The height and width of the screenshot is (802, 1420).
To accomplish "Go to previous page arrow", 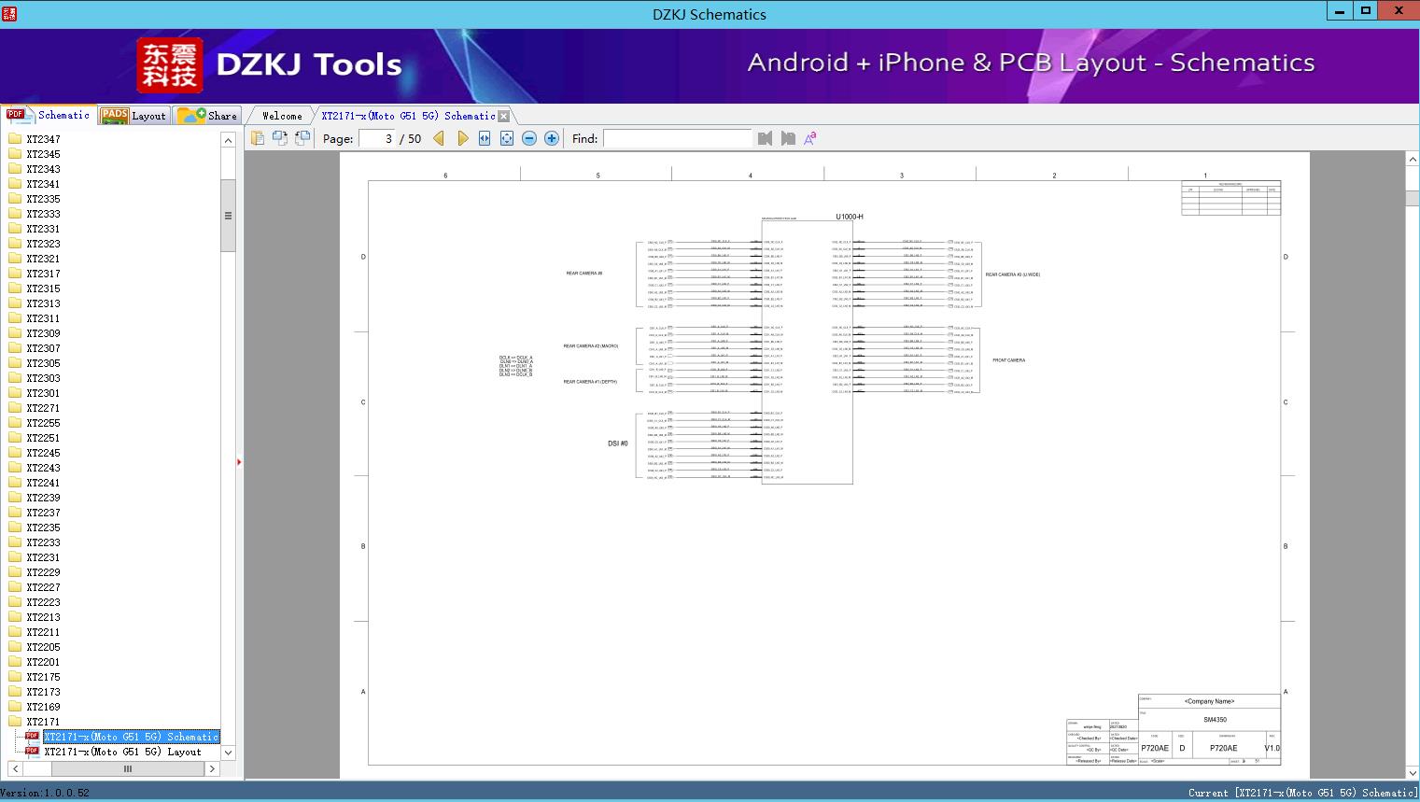I will click(x=439, y=138).
